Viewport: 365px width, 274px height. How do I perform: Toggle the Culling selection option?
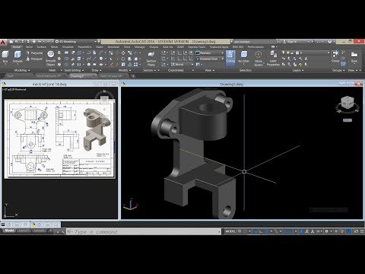point(230,58)
